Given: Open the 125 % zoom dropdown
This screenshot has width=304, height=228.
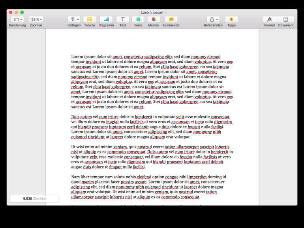Looking at the screenshot, I should click(36, 19).
